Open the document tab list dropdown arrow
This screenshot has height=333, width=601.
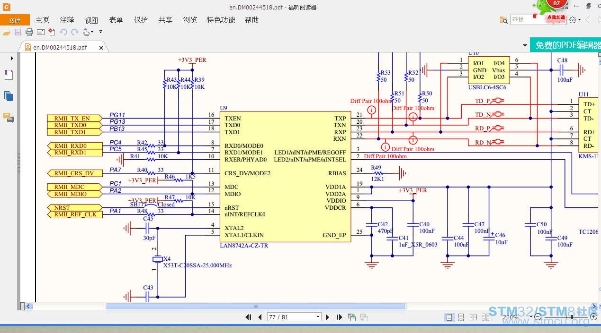pos(525,46)
